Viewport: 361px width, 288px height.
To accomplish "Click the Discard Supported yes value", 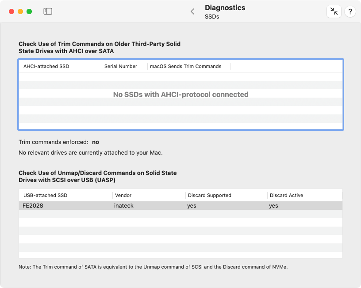I will coord(192,206).
